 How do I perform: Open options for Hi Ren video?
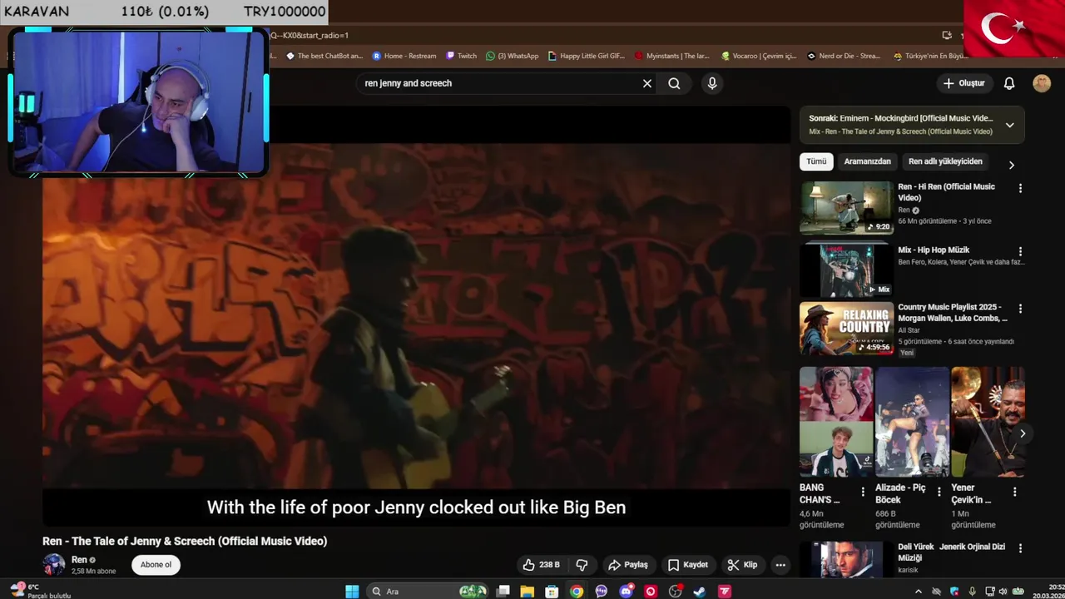pos(1020,188)
